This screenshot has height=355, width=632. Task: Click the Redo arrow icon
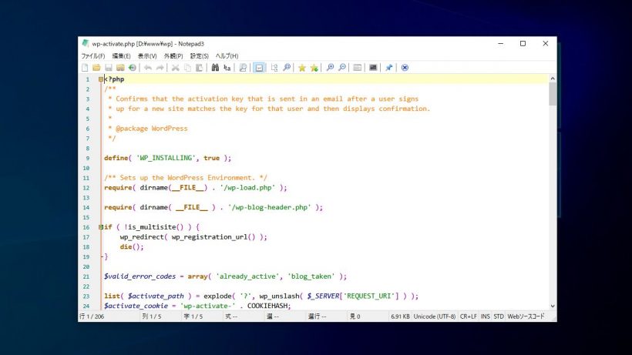point(160,68)
